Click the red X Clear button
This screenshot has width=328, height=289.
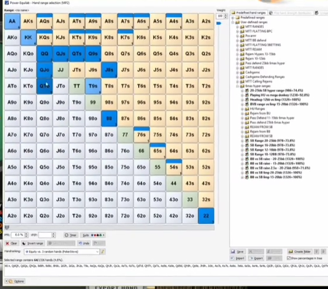point(12,244)
